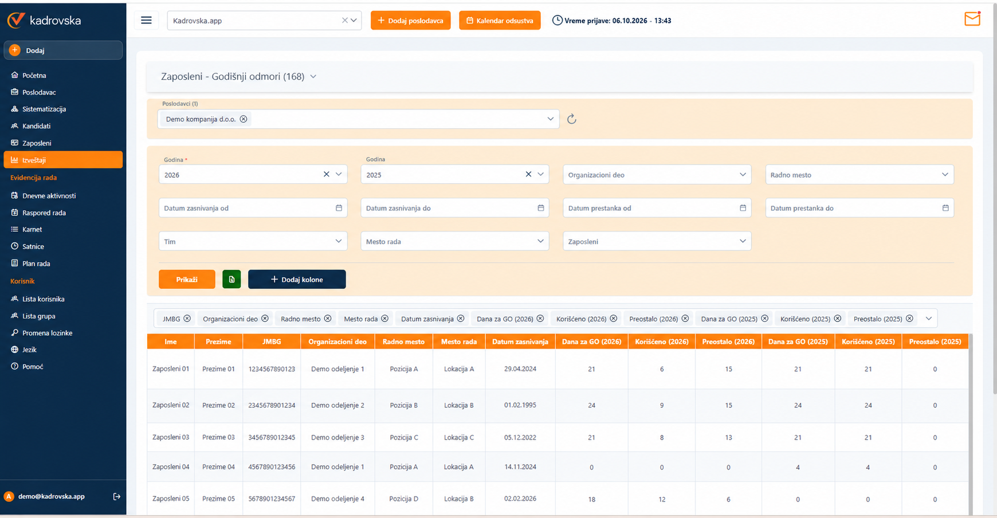997x518 pixels.
Task: Open the mail envelope notifications
Action: pyautogui.click(x=972, y=19)
